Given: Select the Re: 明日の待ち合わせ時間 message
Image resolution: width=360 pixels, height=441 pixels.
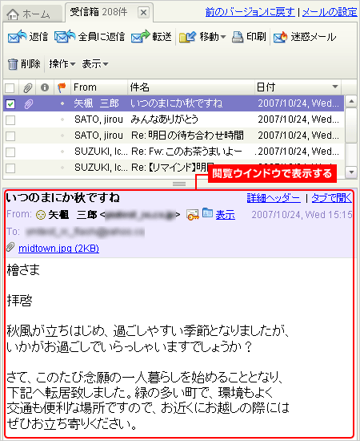Looking at the screenshot, I should tap(174, 136).
